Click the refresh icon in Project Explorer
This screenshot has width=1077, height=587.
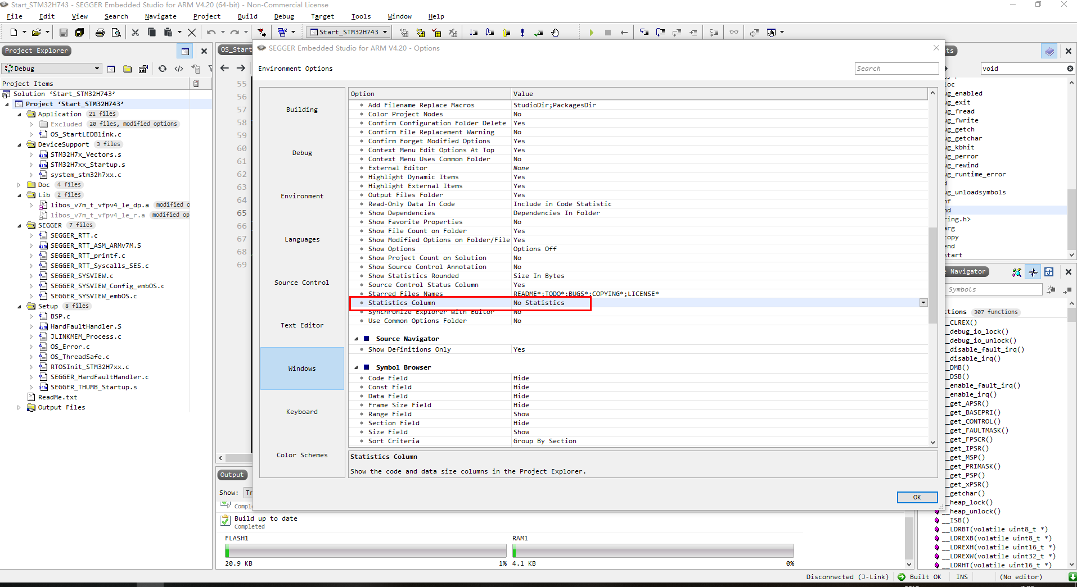(x=163, y=69)
